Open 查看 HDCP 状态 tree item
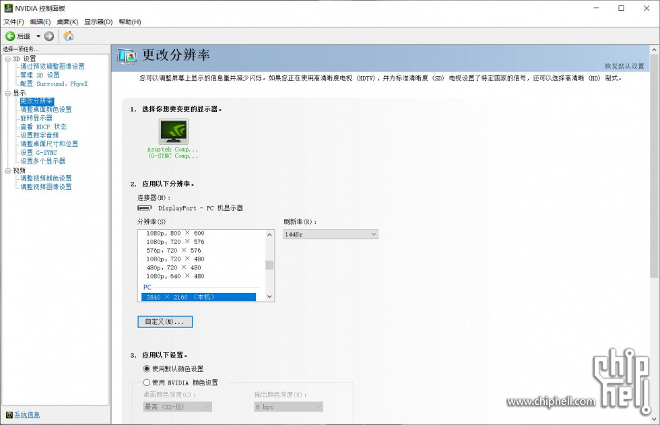660x425 pixels. (x=43, y=127)
